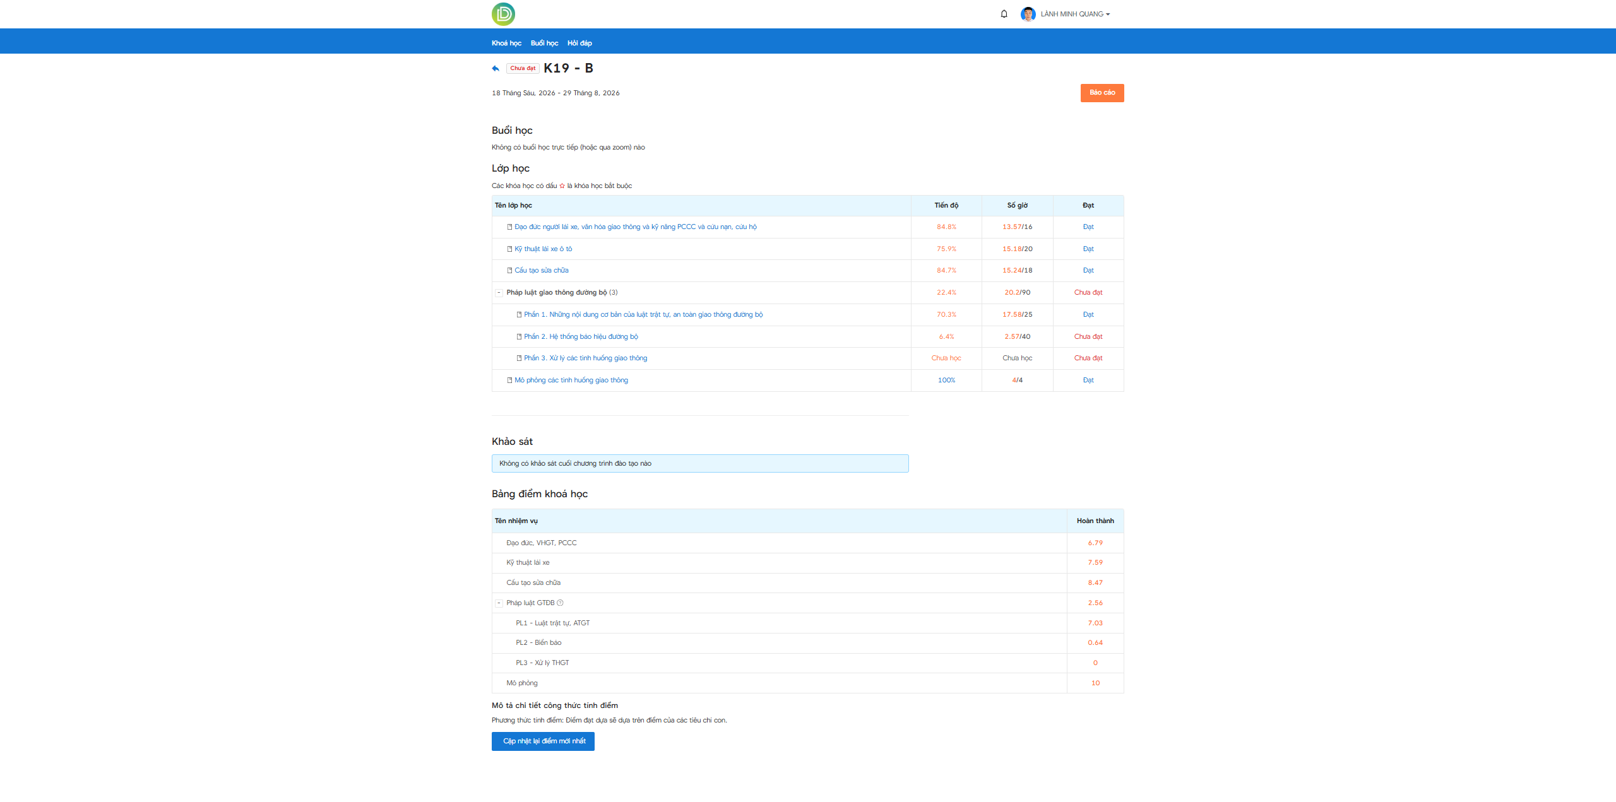Click the Báo cáo button
1616x802 pixels.
point(1102,93)
